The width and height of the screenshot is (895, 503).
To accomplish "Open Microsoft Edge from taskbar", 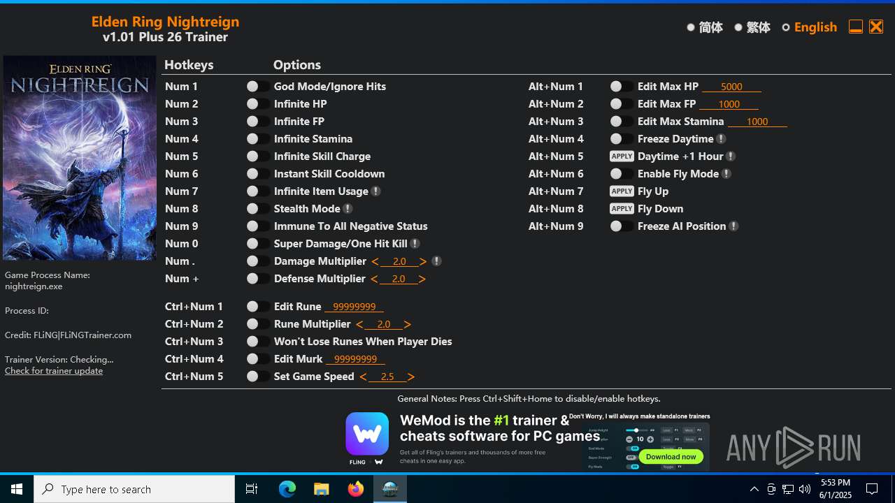I will [x=287, y=489].
